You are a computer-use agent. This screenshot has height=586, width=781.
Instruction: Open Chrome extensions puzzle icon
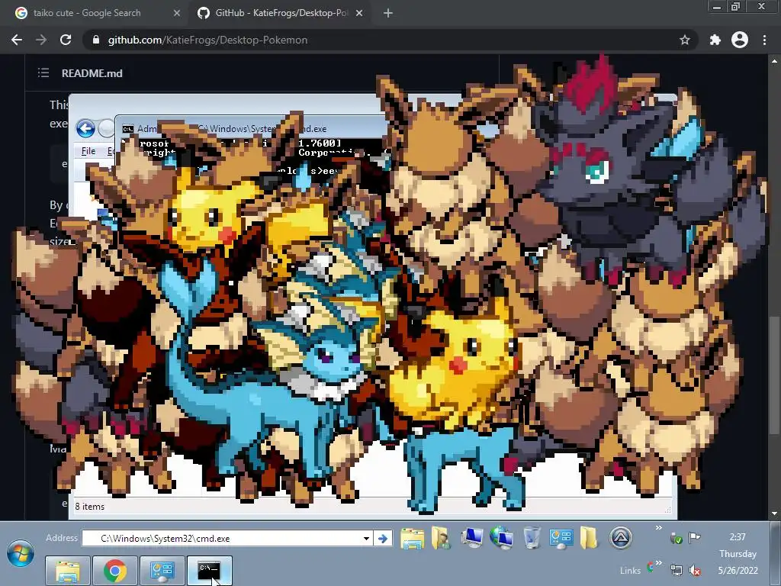click(715, 40)
